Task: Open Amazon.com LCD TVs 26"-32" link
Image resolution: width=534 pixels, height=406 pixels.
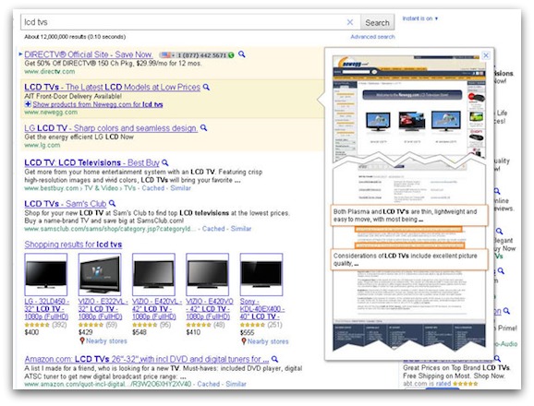Action: point(147,359)
